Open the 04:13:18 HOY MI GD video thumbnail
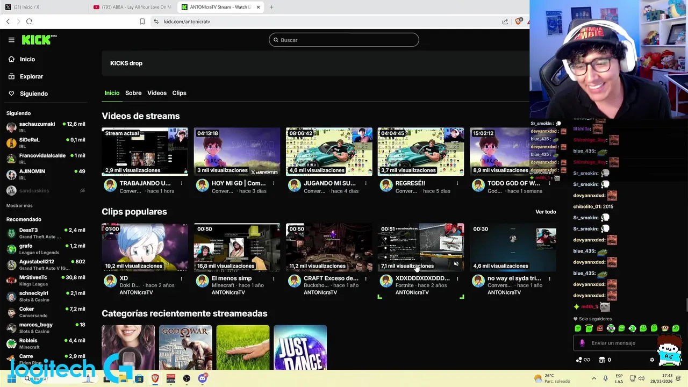Screen dimensions: 688x387 click(x=237, y=152)
